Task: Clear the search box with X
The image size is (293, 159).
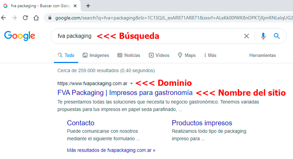Action: (x=246, y=36)
